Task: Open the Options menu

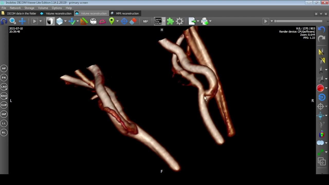Action: tap(57, 8)
